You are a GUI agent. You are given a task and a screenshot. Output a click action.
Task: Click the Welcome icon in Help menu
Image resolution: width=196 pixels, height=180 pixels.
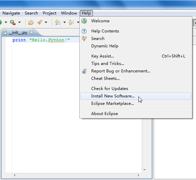(x=84, y=21)
